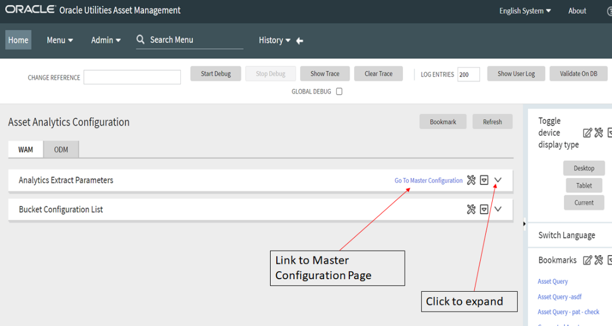Open the English System user dropdown
The image size is (612, 326).
tap(525, 11)
